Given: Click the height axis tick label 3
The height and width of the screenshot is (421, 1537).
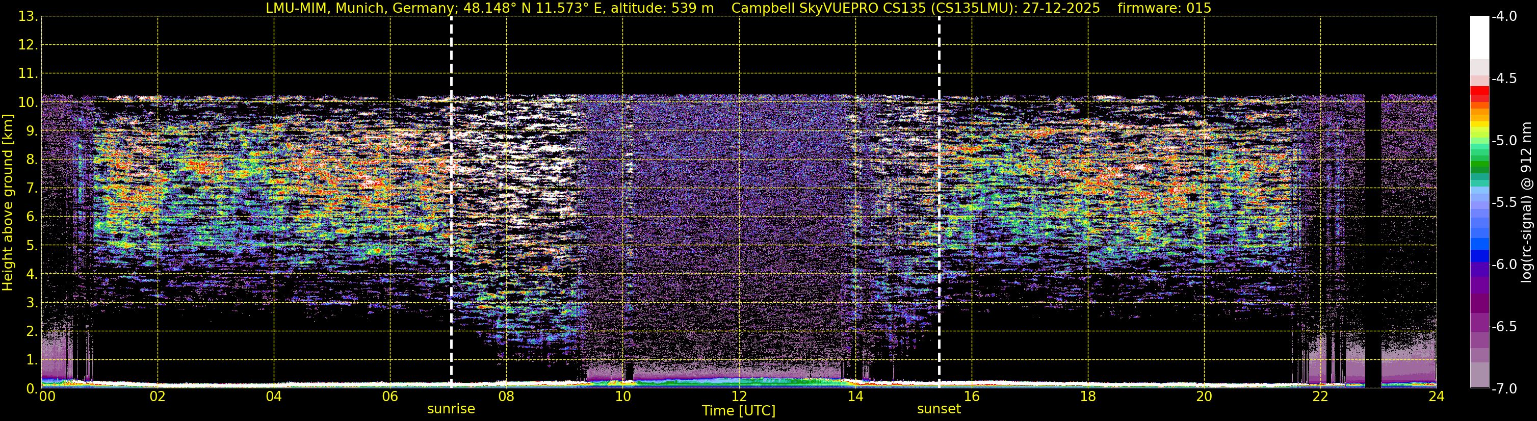Looking at the screenshot, I should click(32, 303).
